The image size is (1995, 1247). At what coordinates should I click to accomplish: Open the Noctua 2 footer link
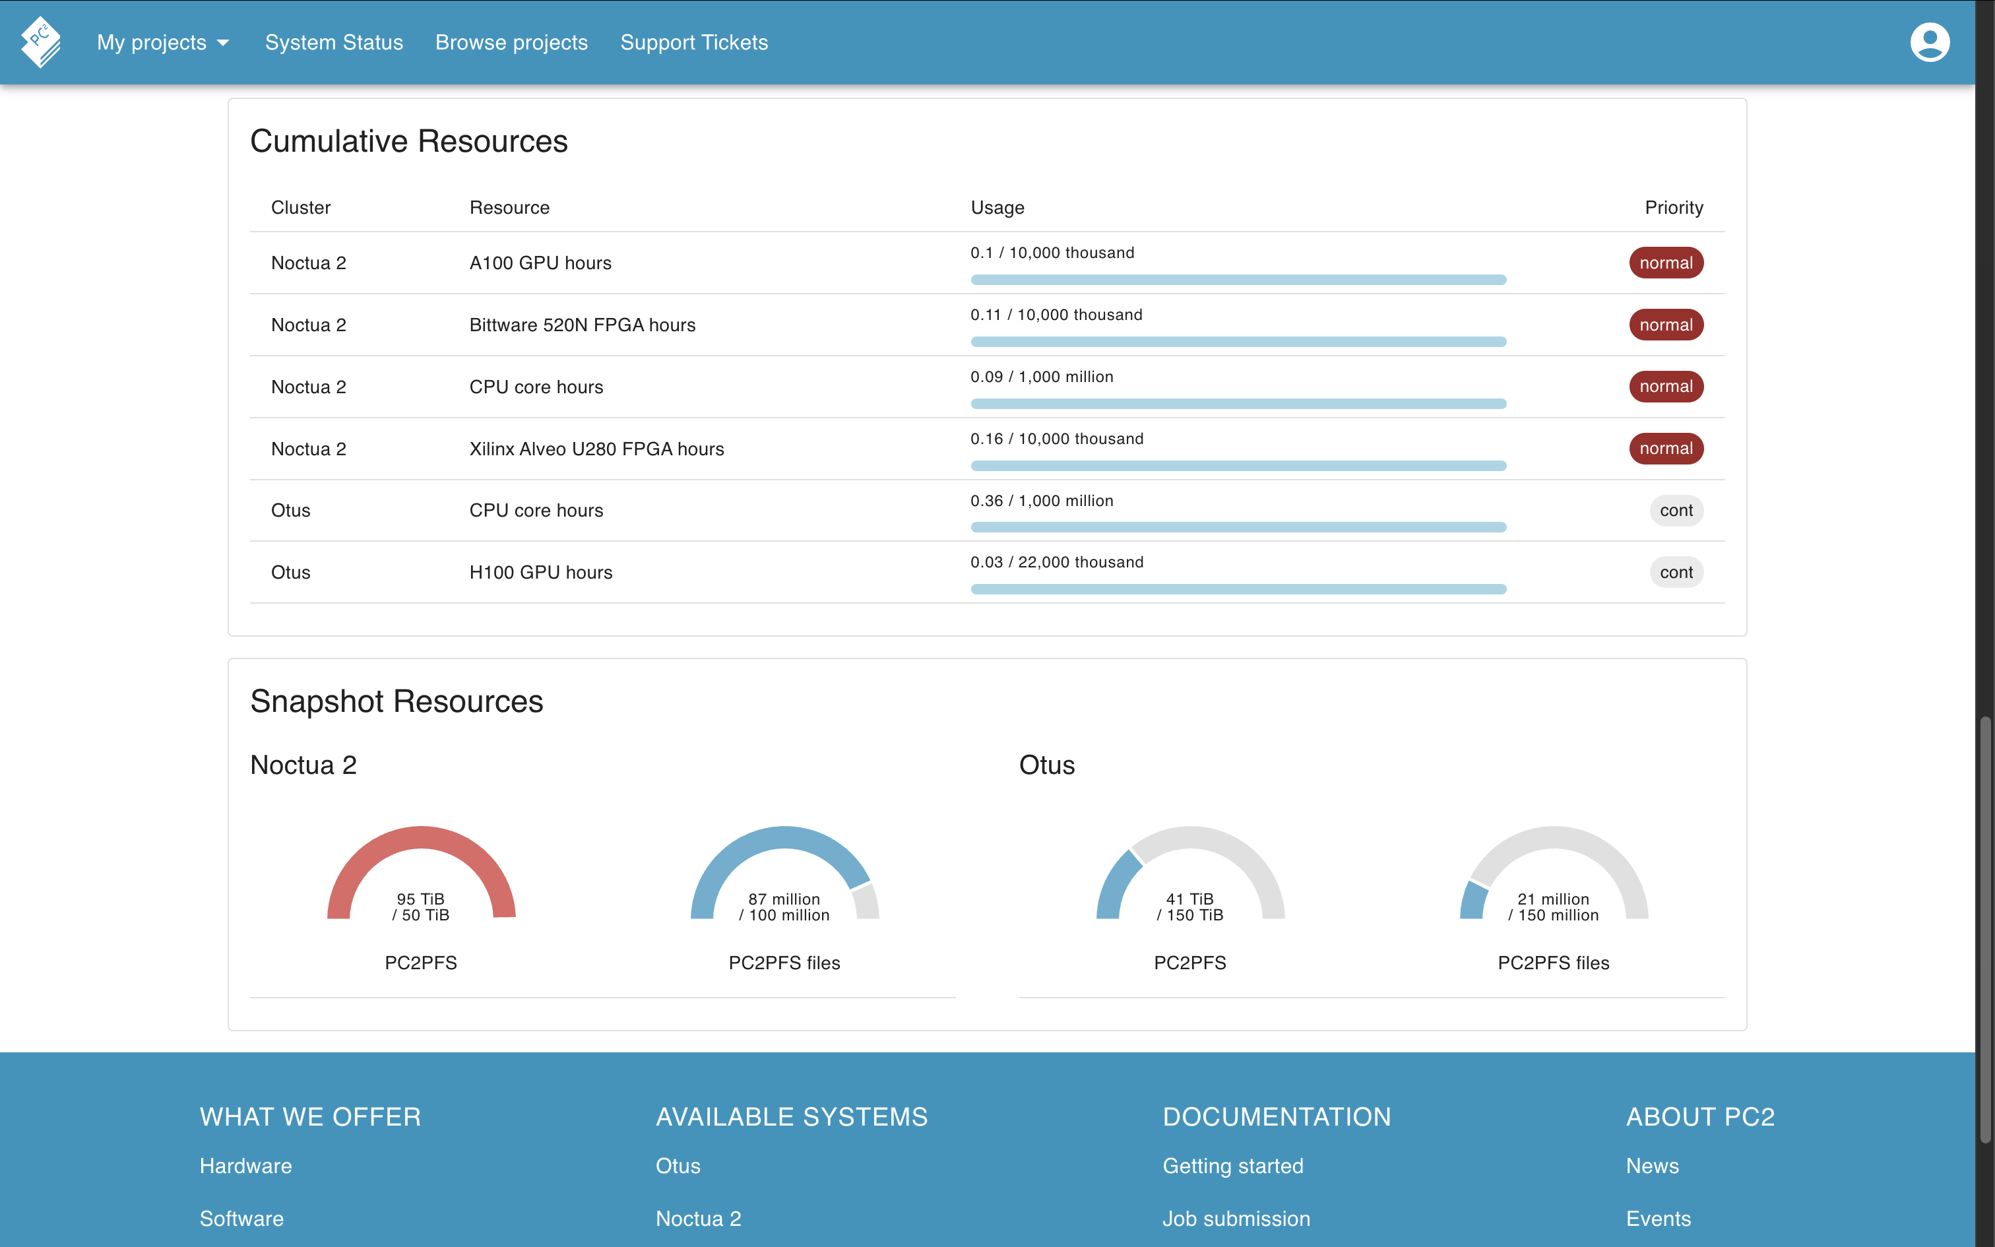coord(698,1219)
